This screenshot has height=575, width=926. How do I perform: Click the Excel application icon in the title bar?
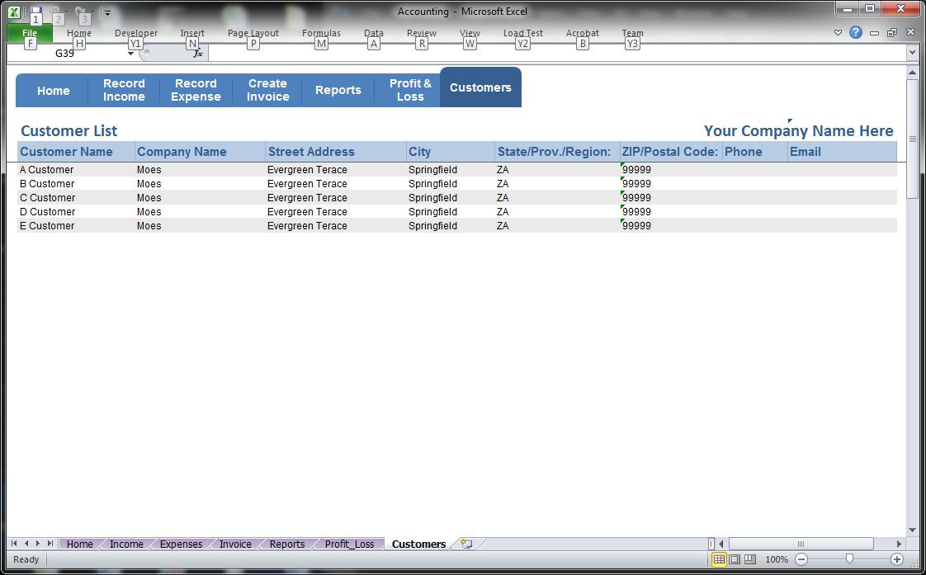coord(14,12)
